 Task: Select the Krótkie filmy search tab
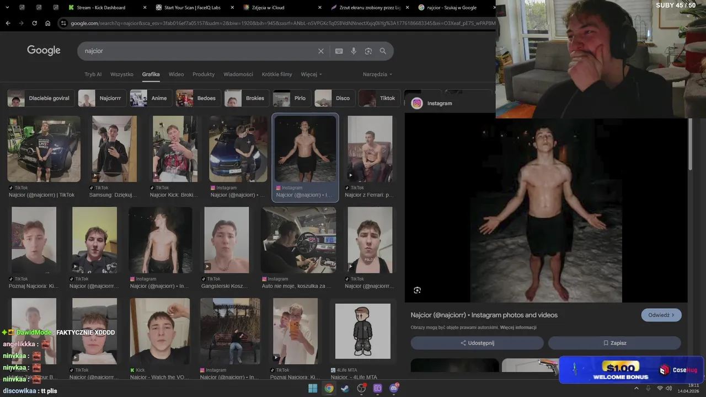[x=277, y=74]
